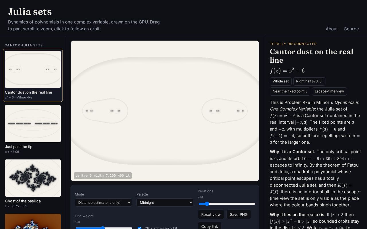Toggle the Click shows an orbit checkbox
This screenshot has width=367, height=229.
(x=139, y=228)
